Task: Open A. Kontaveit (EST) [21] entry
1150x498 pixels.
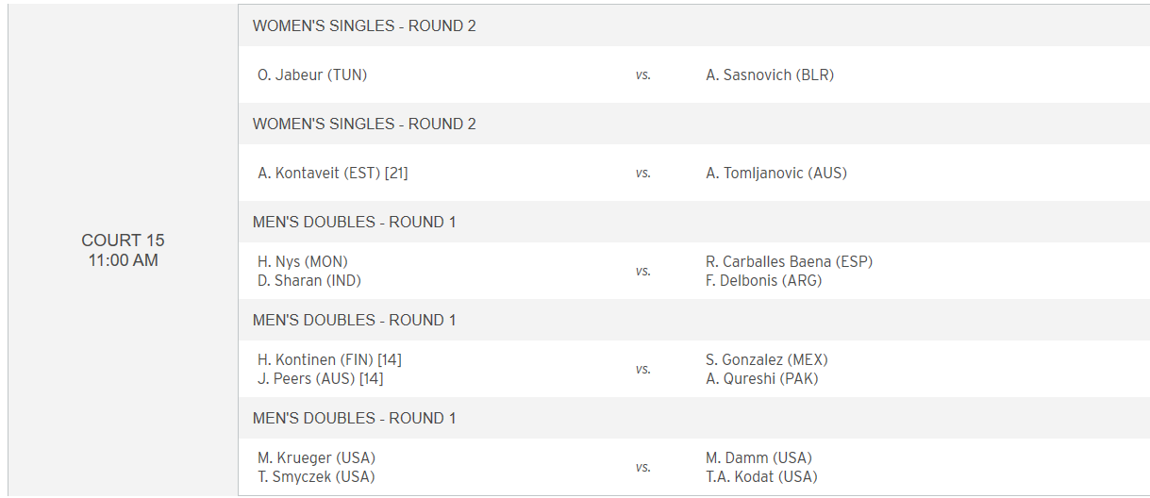Action: 333,173
